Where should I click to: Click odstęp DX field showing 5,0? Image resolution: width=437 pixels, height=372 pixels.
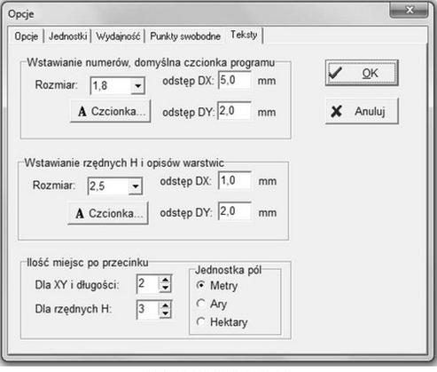[x=235, y=80]
